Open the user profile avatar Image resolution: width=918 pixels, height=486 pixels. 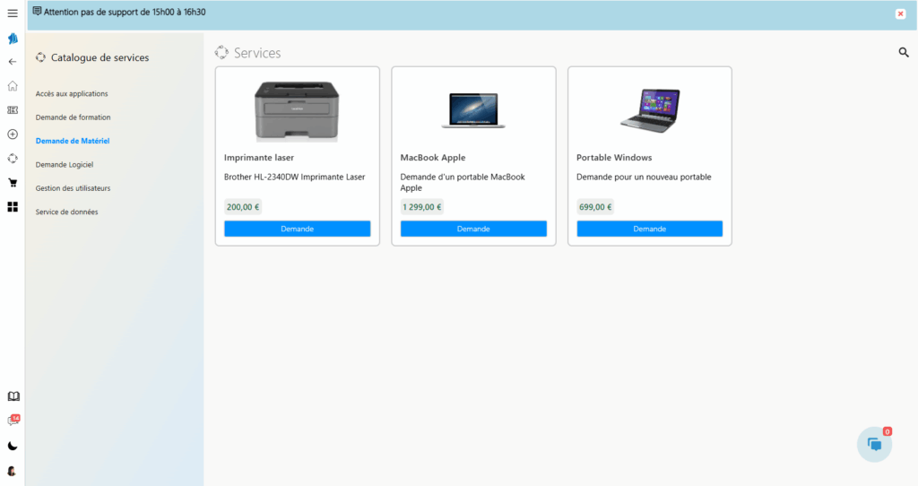coord(13,471)
